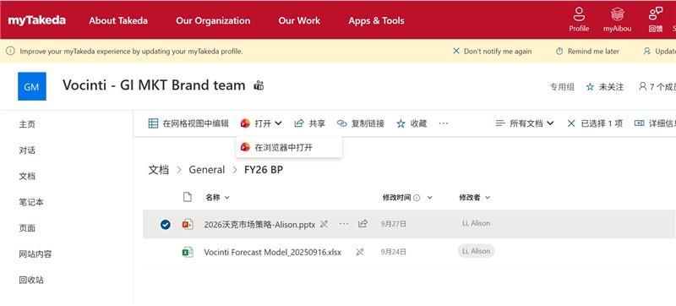Open the 7 个成员 members link
This screenshot has height=306, width=676.
(657, 87)
